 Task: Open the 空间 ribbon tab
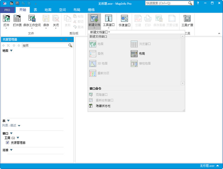click(62, 10)
